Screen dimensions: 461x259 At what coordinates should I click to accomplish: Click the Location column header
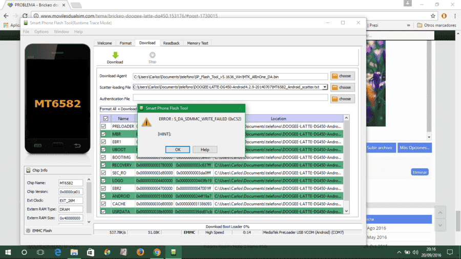pos(278,119)
